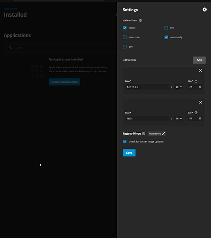Viewport: 211px width, 238px height.
Task: Remove the fdd0 address pool entry
Action: [201, 102]
